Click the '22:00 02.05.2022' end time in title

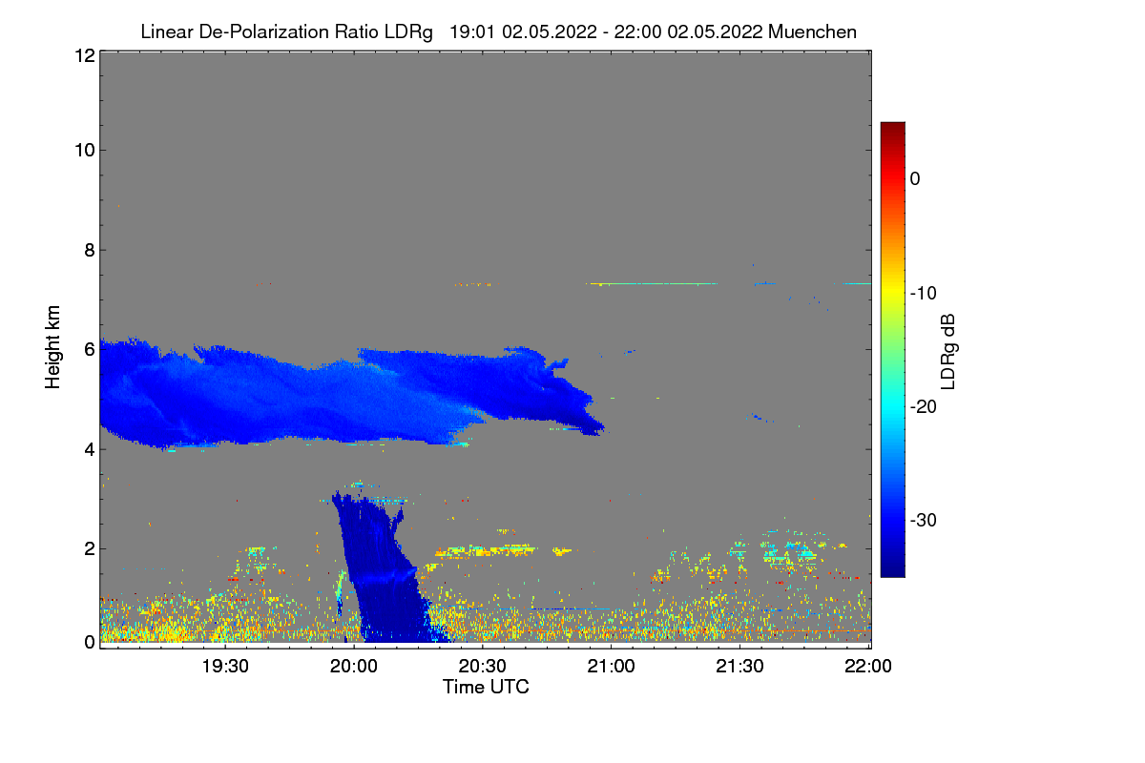point(688,31)
